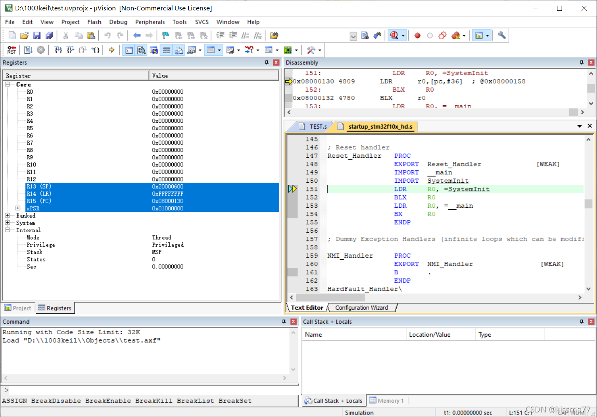Viewport: 597px width, 417px height.
Task: Expand the System register group
Action: click(7, 223)
